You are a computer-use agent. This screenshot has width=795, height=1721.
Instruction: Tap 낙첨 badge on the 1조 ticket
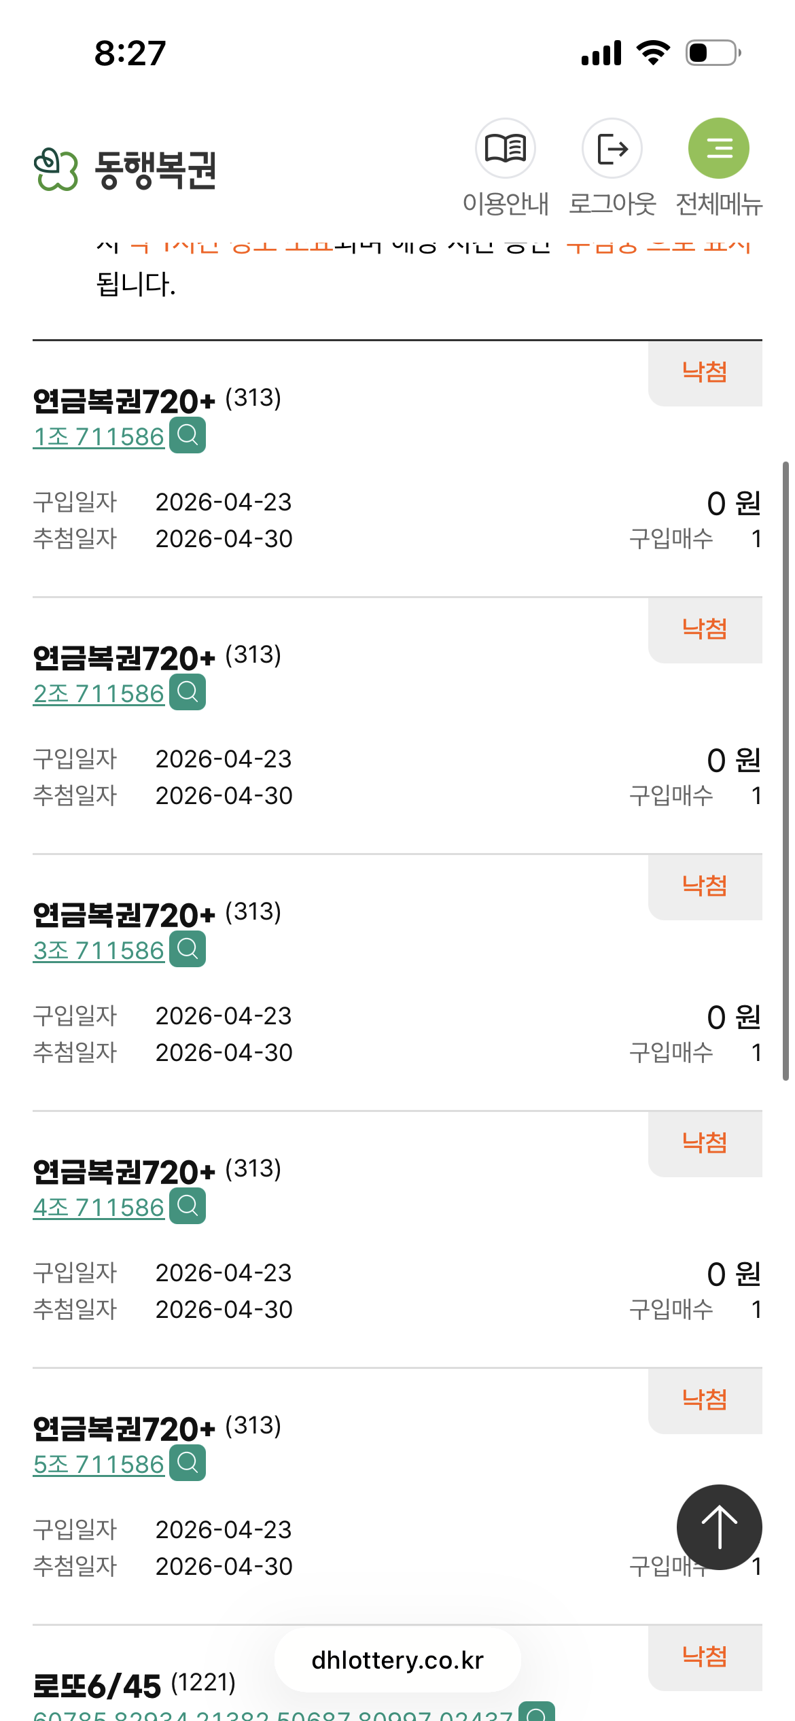click(x=705, y=372)
